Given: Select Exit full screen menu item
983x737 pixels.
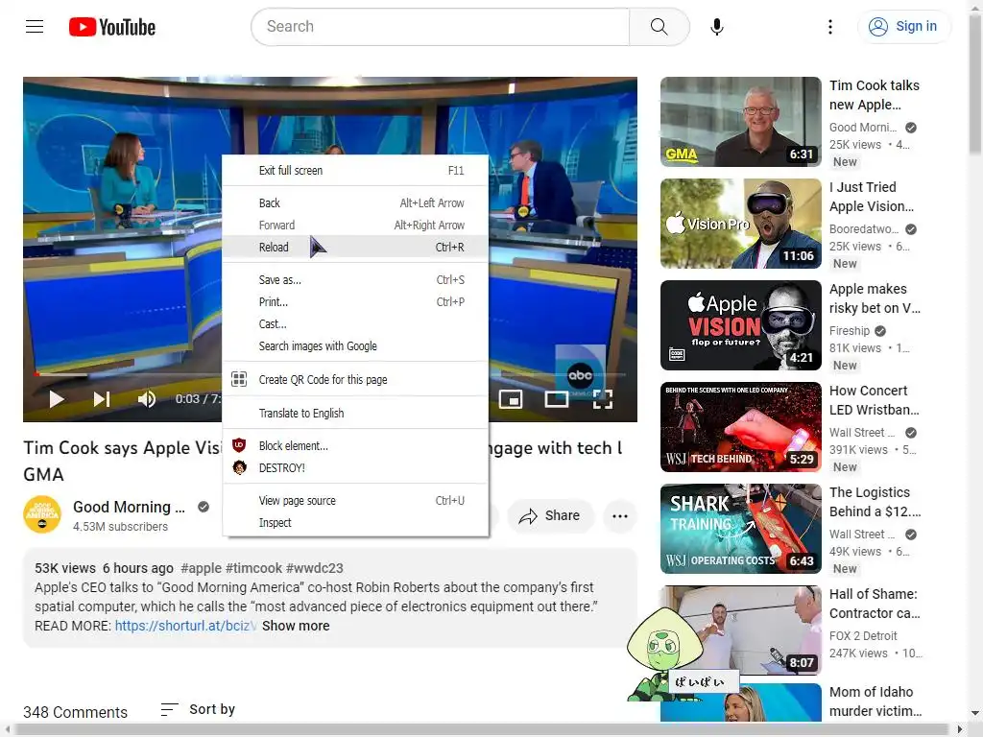Looking at the screenshot, I should tap(355, 171).
